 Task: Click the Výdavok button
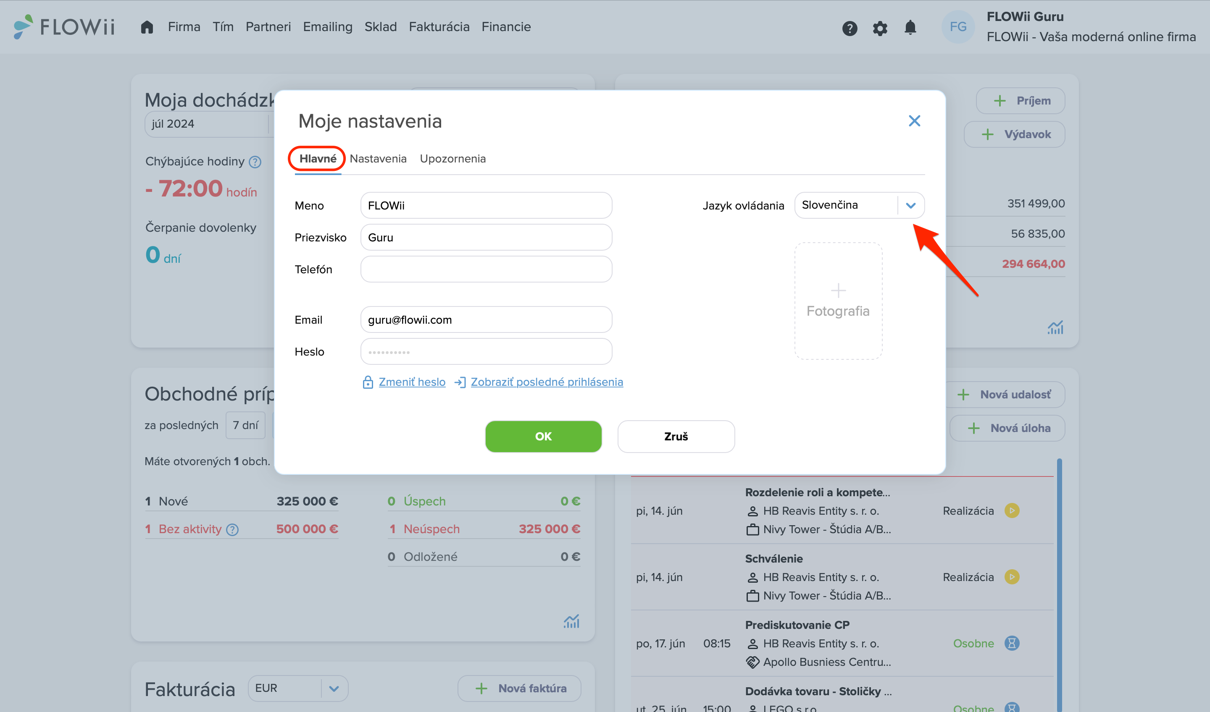1014,134
